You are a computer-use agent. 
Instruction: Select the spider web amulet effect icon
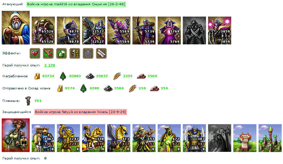point(88,54)
